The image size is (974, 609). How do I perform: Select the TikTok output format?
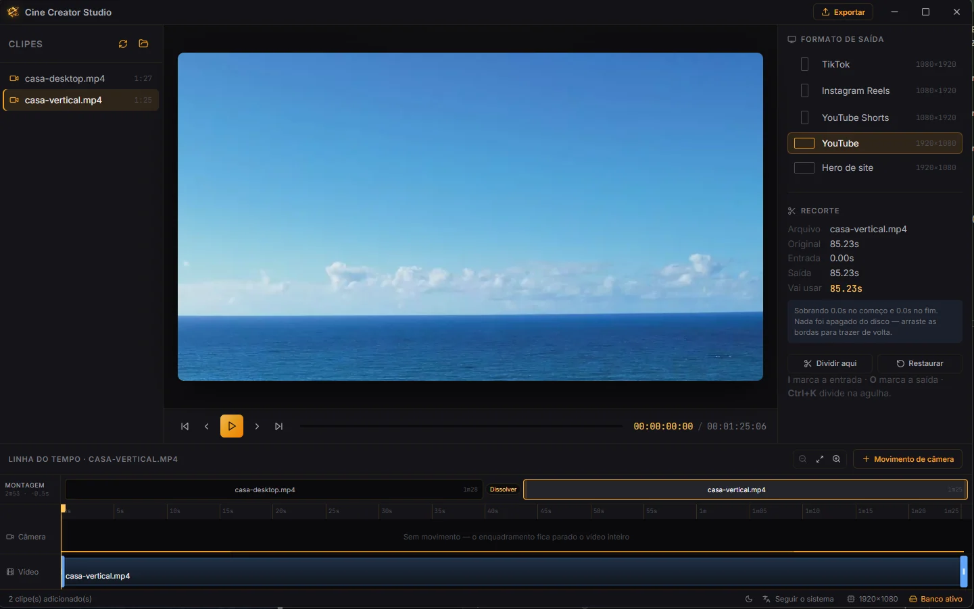(875, 64)
